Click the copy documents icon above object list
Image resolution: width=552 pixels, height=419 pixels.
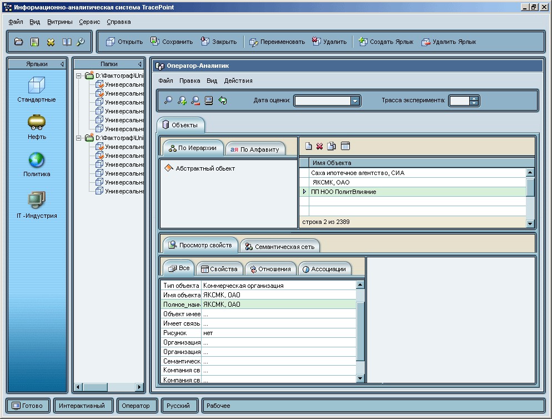click(332, 146)
